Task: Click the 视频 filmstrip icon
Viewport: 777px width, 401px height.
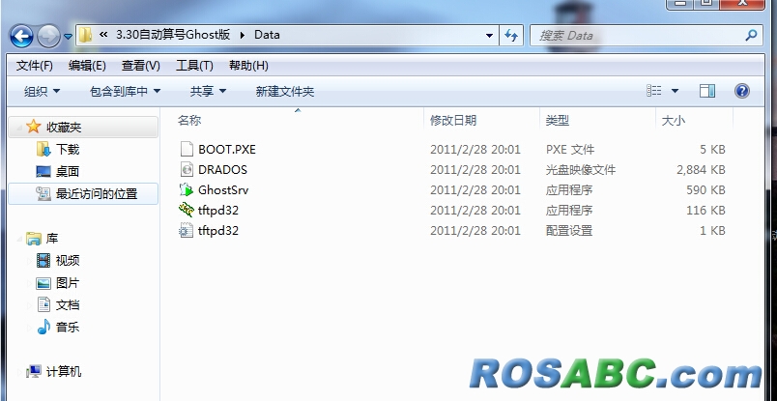Action: (x=43, y=260)
